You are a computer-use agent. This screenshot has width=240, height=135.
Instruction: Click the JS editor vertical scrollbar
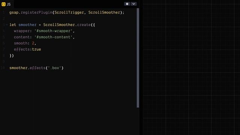point(138,58)
